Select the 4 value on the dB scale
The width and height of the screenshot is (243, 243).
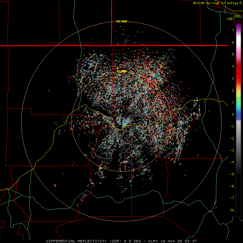tap(233, 66)
